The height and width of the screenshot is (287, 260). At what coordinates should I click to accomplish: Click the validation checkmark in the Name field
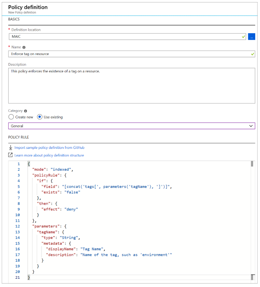[x=252, y=54]
